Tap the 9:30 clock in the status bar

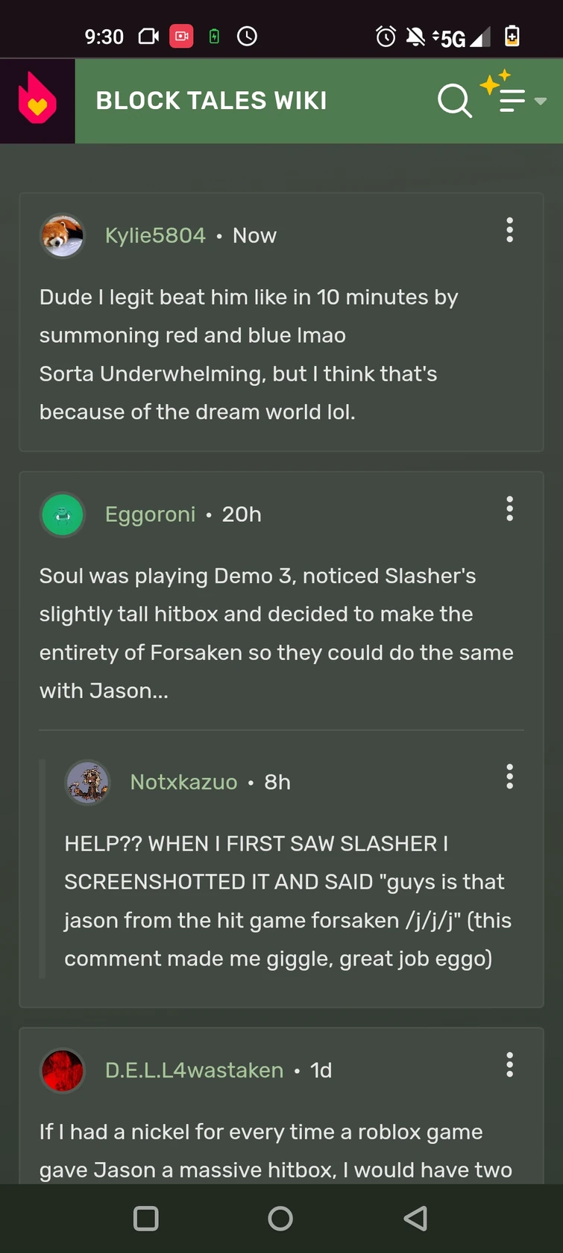[x=104, y=36]
